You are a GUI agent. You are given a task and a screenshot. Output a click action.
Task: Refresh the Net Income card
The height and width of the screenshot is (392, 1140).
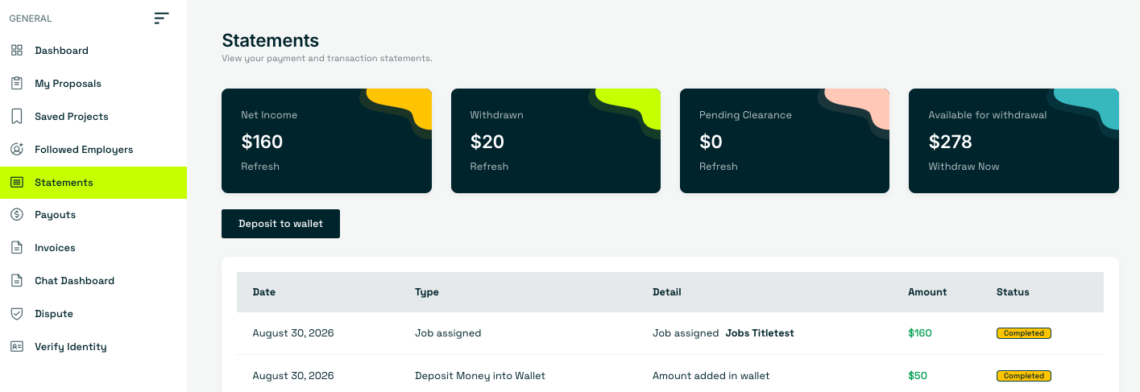[260, 167]
